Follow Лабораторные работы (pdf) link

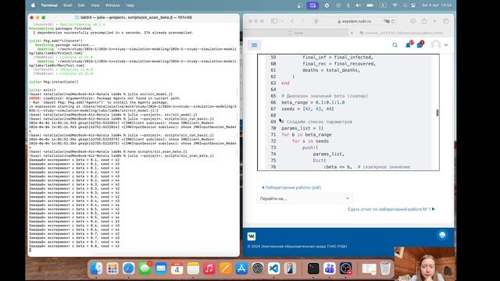[x=291, y=187]
